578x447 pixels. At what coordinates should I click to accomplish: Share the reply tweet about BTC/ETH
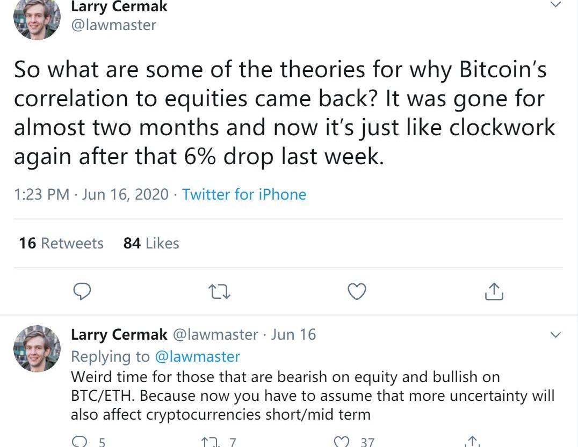point(472,442)
